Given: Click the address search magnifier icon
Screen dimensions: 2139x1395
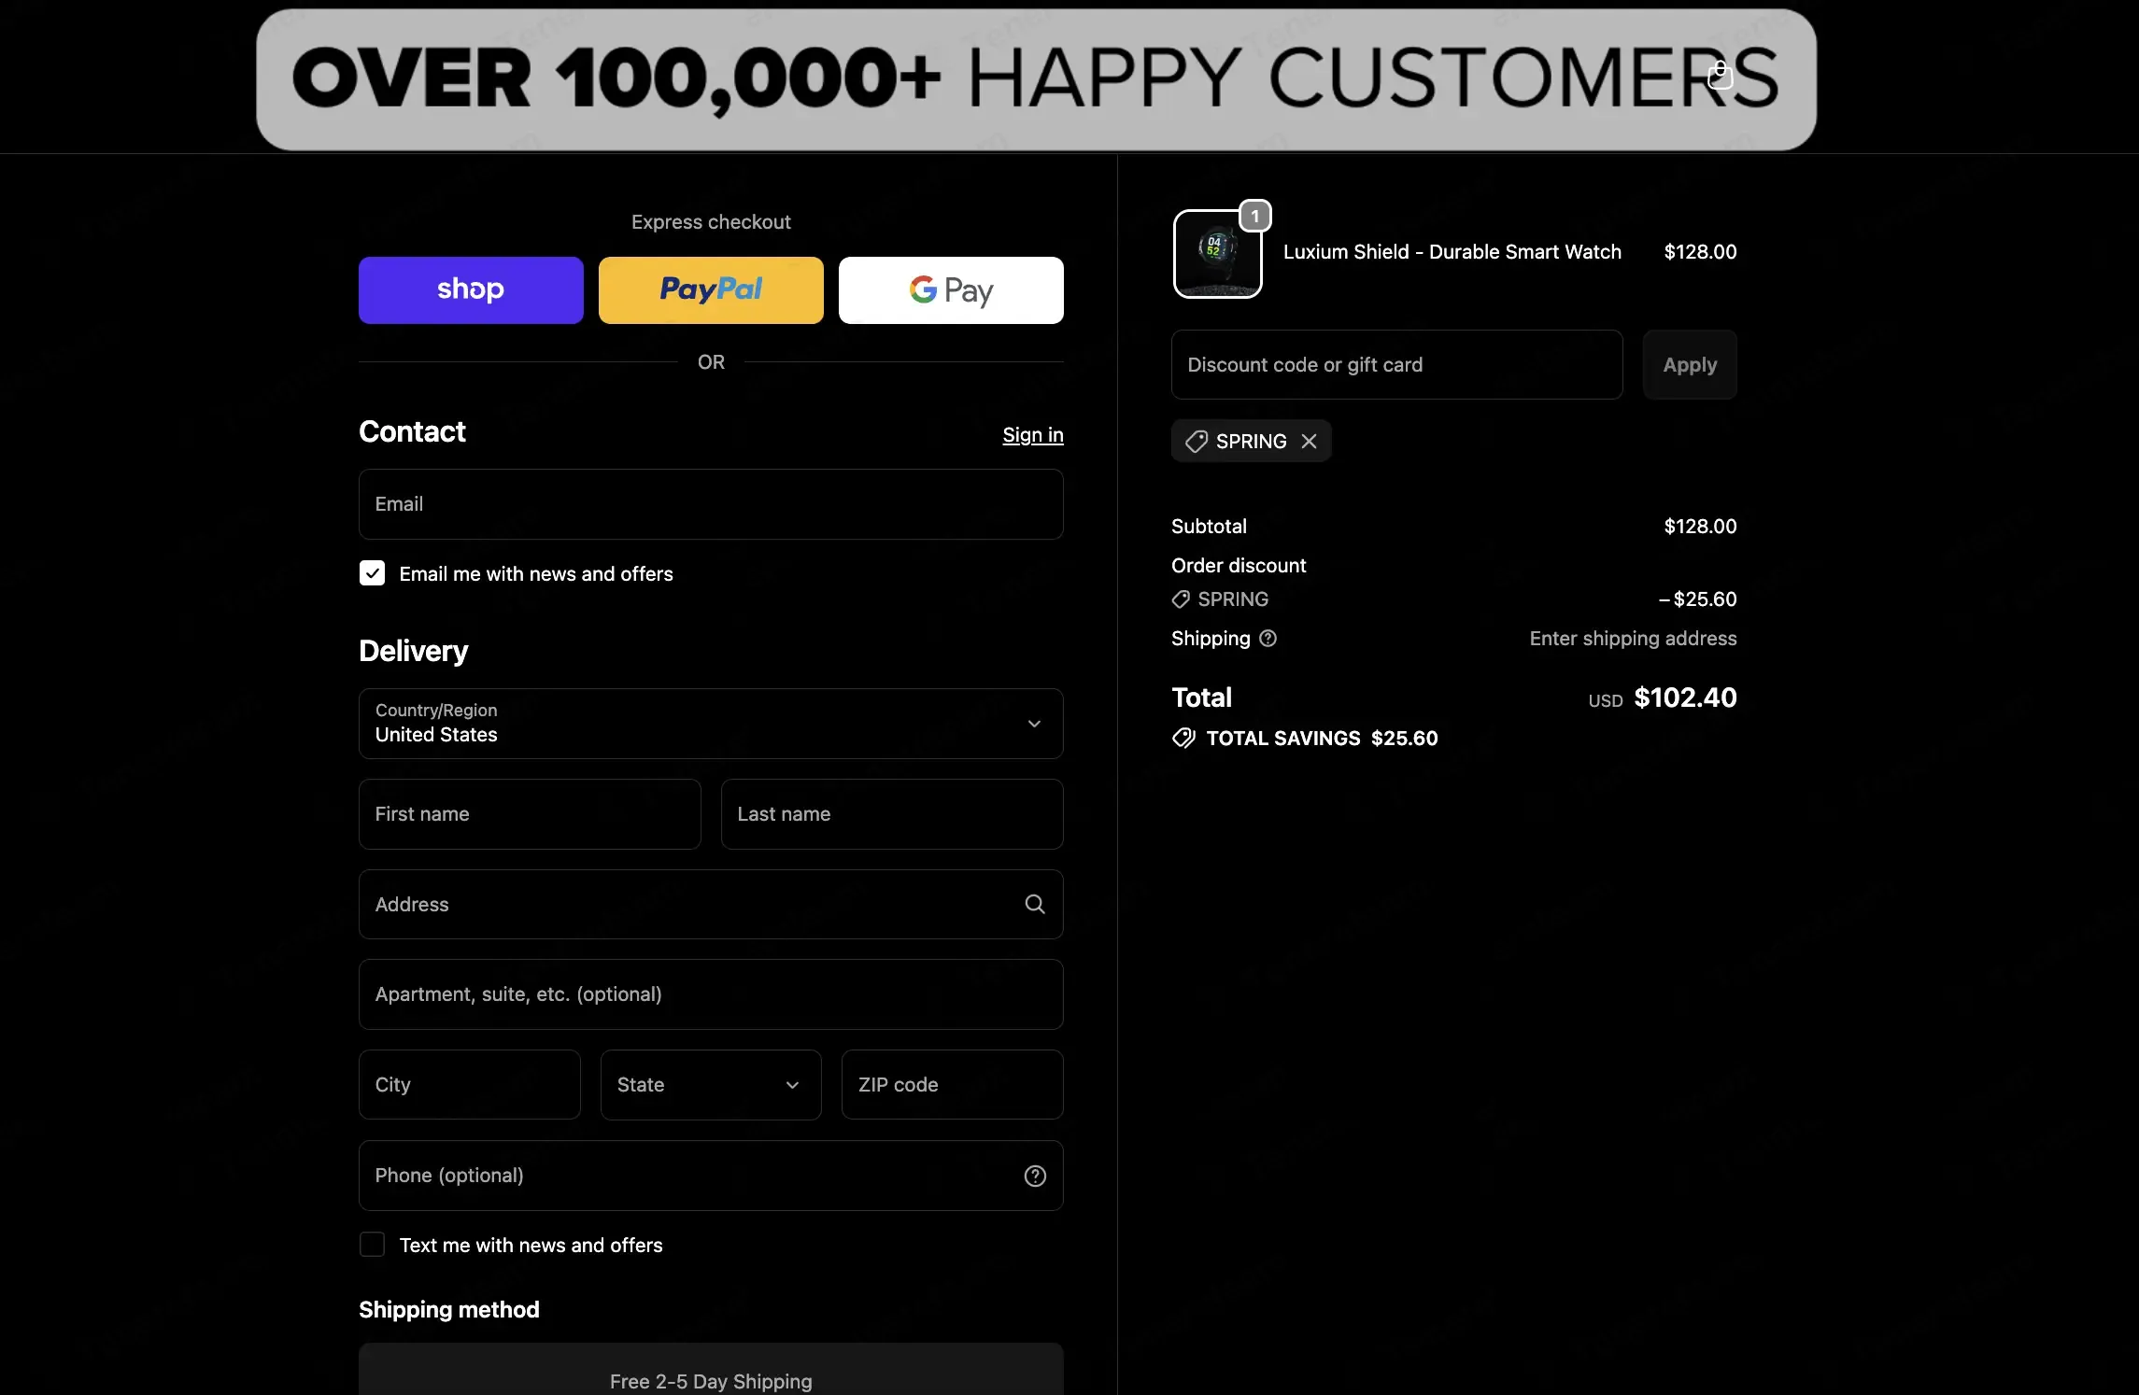Looking at the screenshot, I should 1035,904.
